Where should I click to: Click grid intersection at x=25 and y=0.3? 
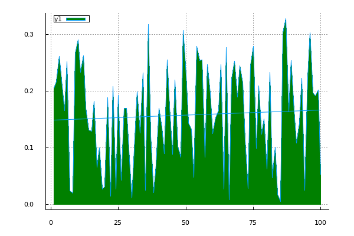118,34
